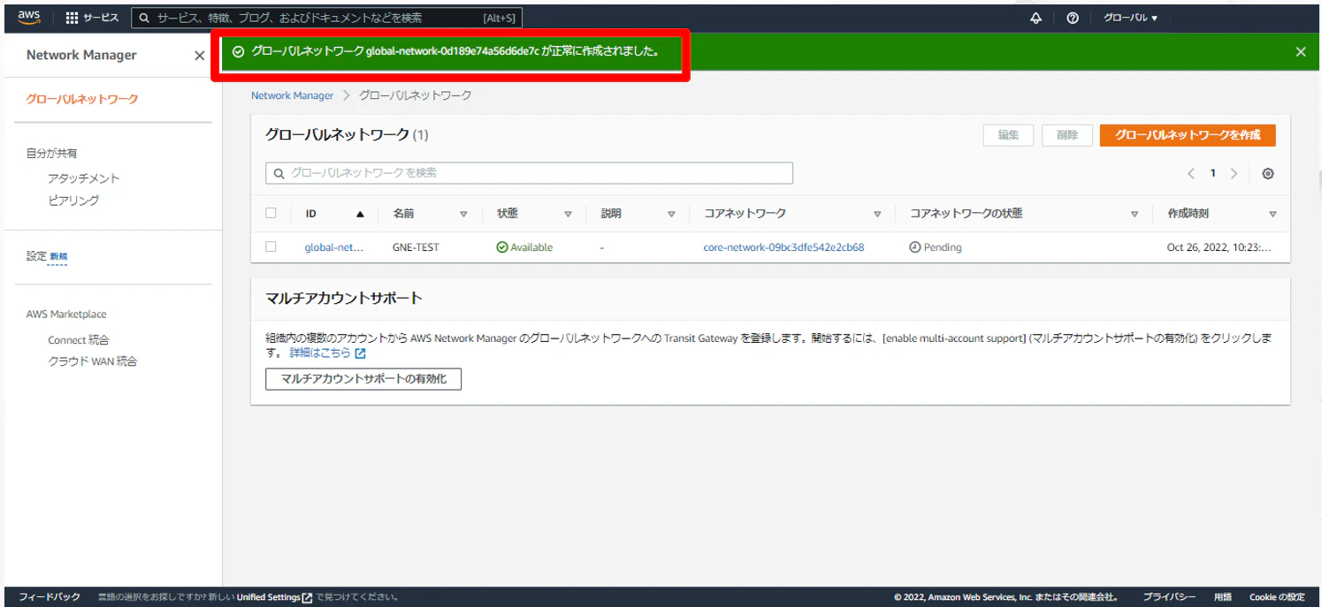This screenshot has height=607, width=1322.
Task: Click the 削除 button
Action: point(1066,135)
